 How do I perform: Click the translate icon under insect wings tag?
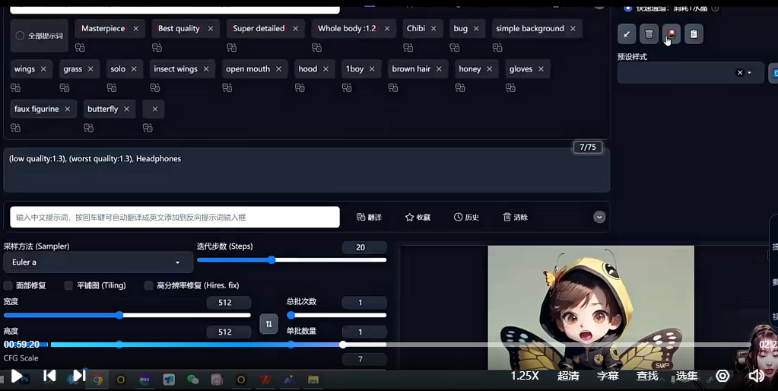tap(155, 87)
